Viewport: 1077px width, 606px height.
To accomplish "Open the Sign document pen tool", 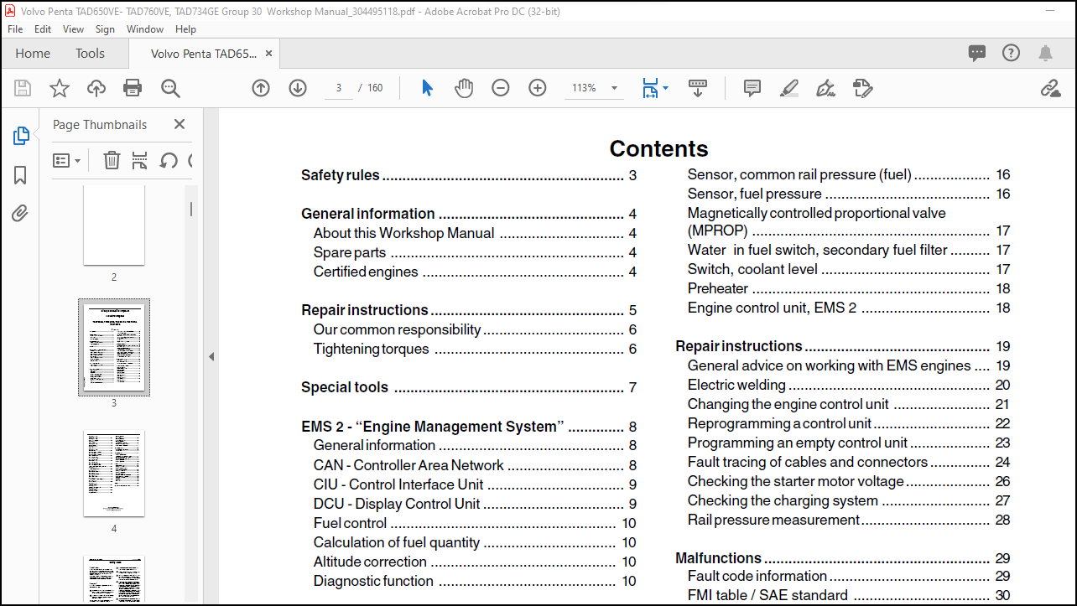I will click(826, 88).
